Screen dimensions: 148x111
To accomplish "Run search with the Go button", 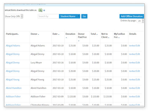I will pos(84,16).
